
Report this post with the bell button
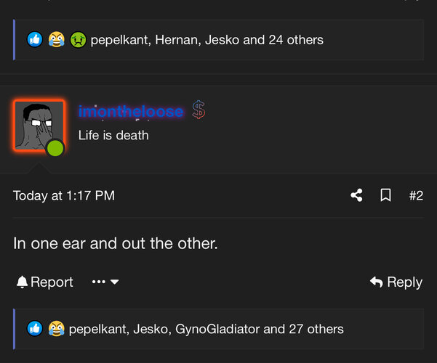[45, 282]
